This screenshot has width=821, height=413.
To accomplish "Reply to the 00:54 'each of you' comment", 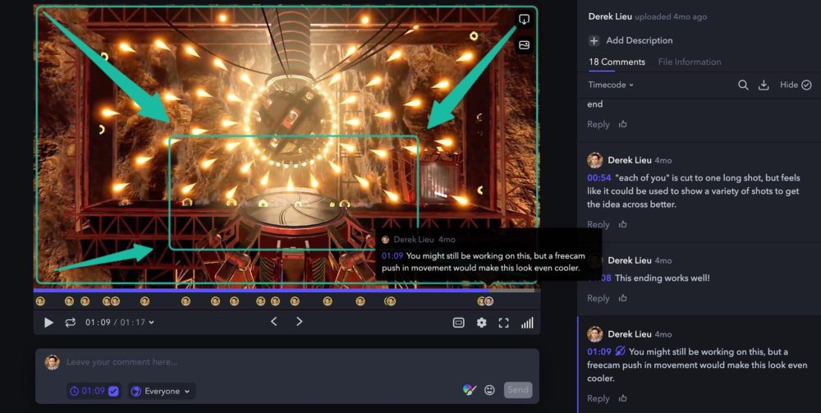I will click(x=598, y=224).
